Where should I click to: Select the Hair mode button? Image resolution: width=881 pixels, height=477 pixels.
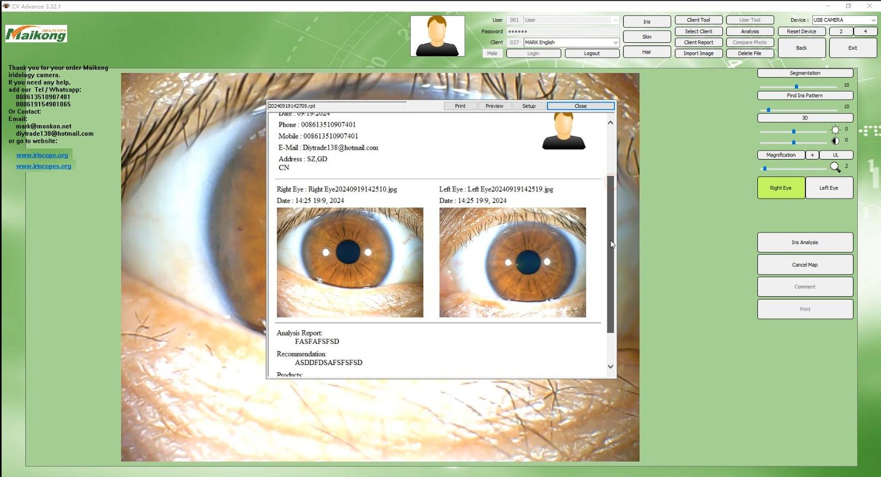[647, 52]
